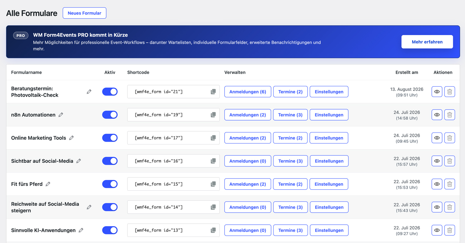Screen dimensions: 465x243
Task: Click eye icon in Fit fürs Pferd row
Action: click(x=437, y=184)
